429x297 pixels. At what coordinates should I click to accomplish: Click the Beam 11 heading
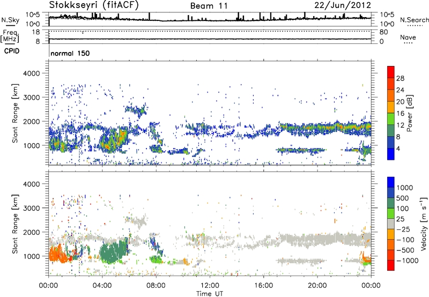[209, 6]
